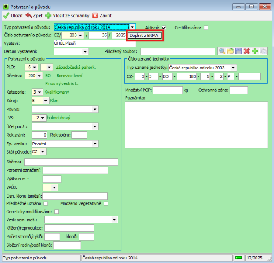
Task: Click the copy documents icon
Action: (x=263, y=51)
